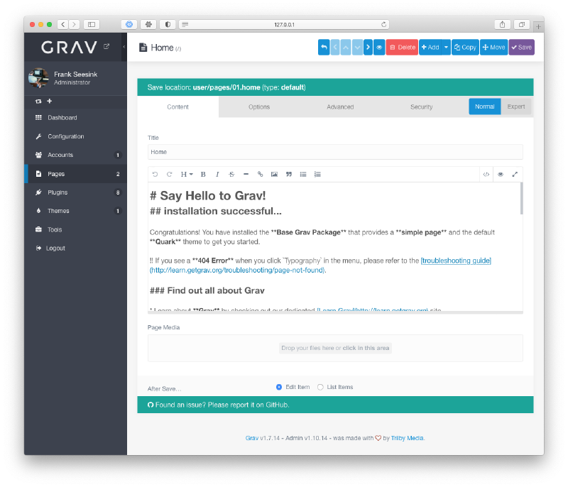
Task: Expand the editor to fullscreen mode
Action: [x=514, y=174]
